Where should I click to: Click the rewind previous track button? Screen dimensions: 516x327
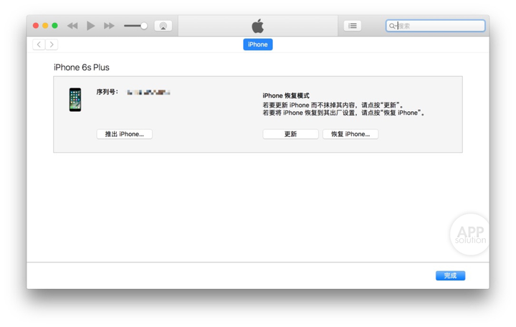coord(72,26)
